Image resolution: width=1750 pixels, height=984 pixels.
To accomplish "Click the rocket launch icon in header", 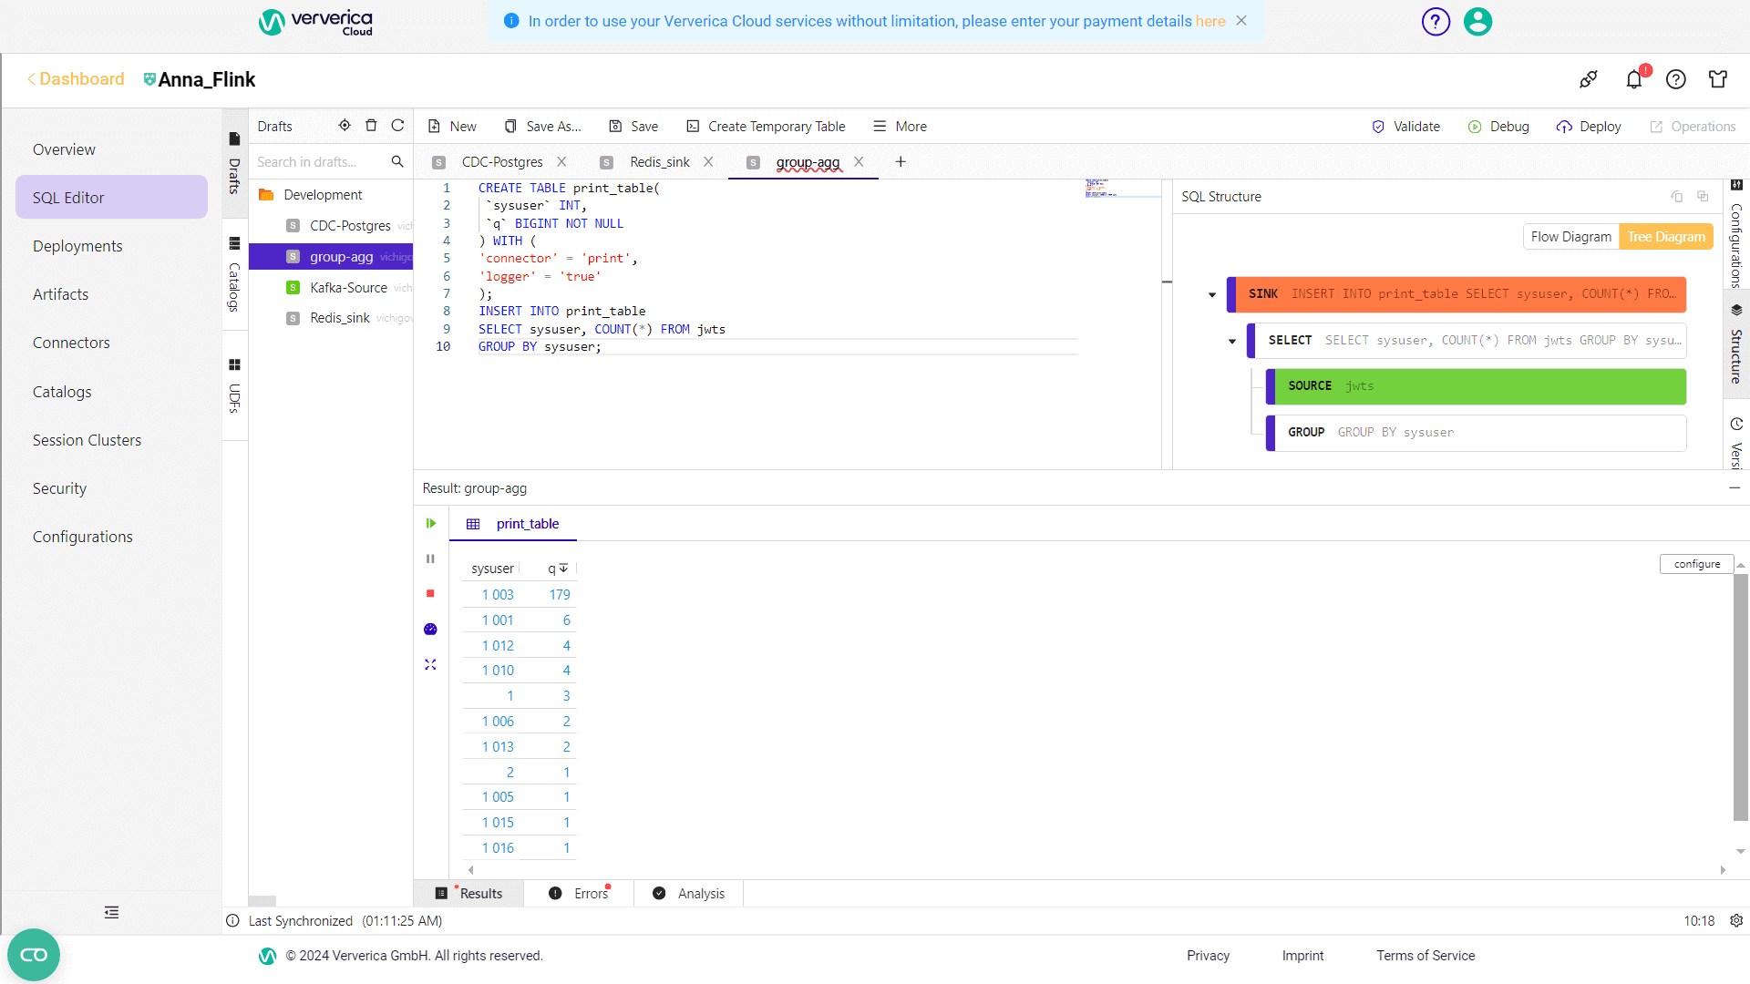I will click(1589, 79).
